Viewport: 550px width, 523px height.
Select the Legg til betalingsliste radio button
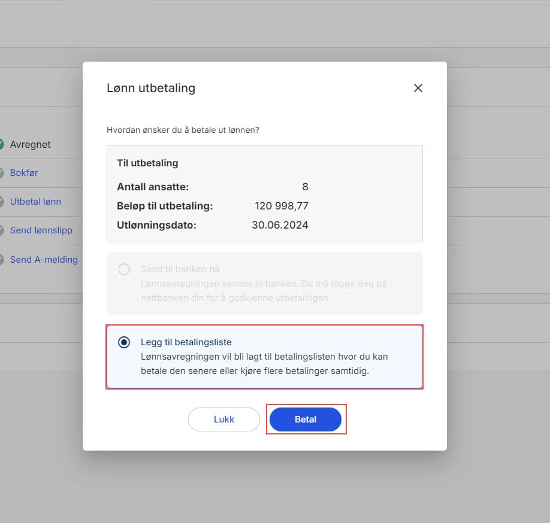[124, 342]
